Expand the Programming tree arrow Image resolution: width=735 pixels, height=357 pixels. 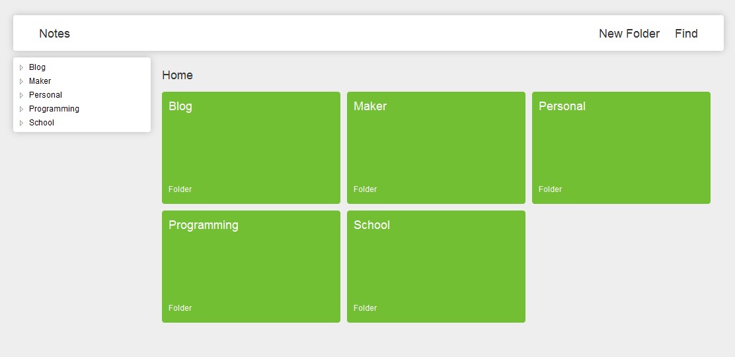coord(21,109)
